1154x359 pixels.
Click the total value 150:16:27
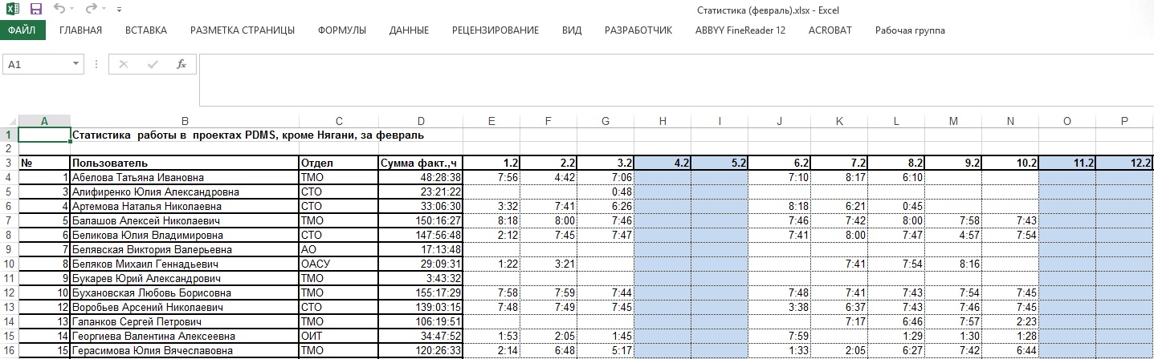tap(421, 220)
